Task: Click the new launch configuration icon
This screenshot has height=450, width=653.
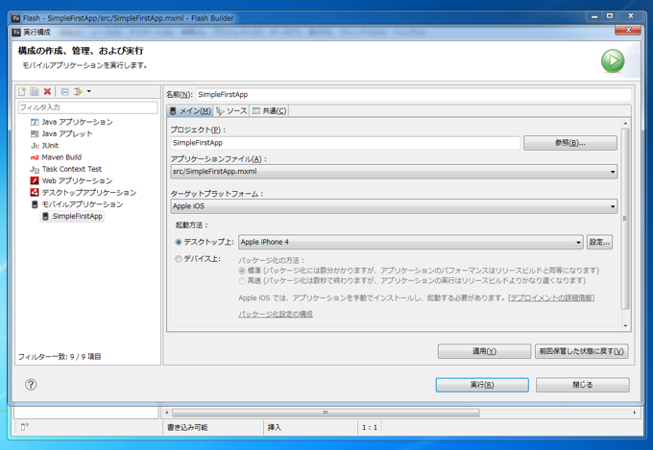Action: pos(22,91)
